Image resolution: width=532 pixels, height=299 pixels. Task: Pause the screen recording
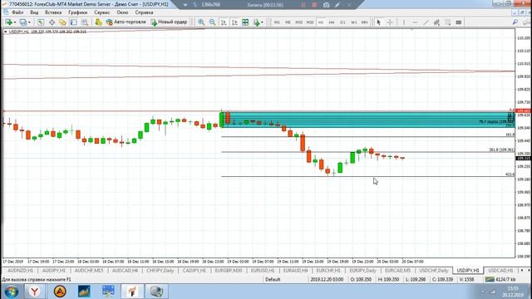coord(303,5)
